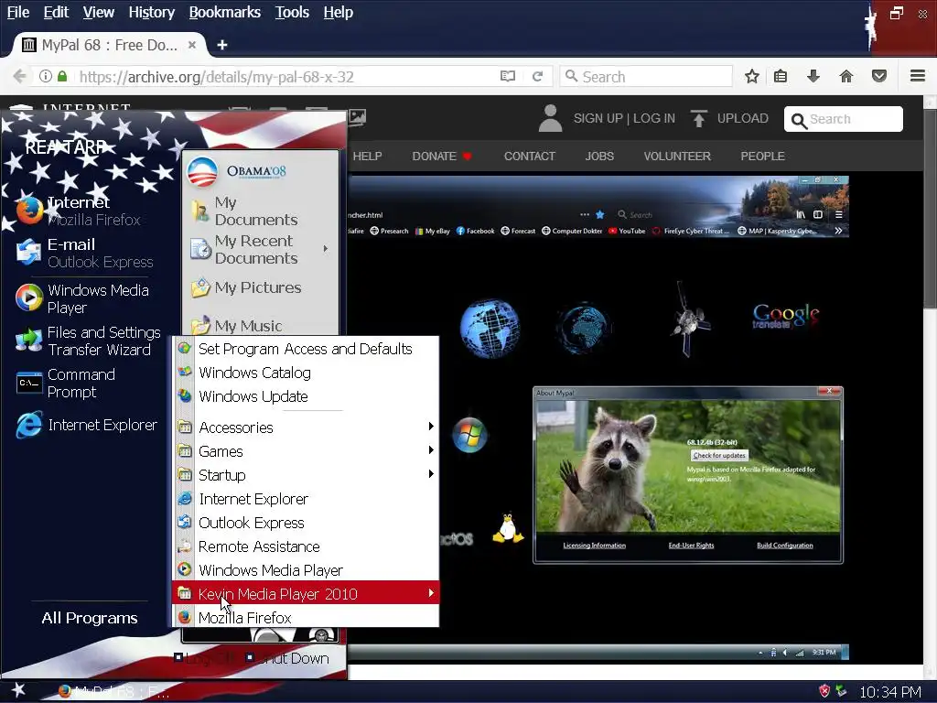Launch Outlook Express from the E-mail entry
Screen dimensions: 937x703
(x=83, y=253)
